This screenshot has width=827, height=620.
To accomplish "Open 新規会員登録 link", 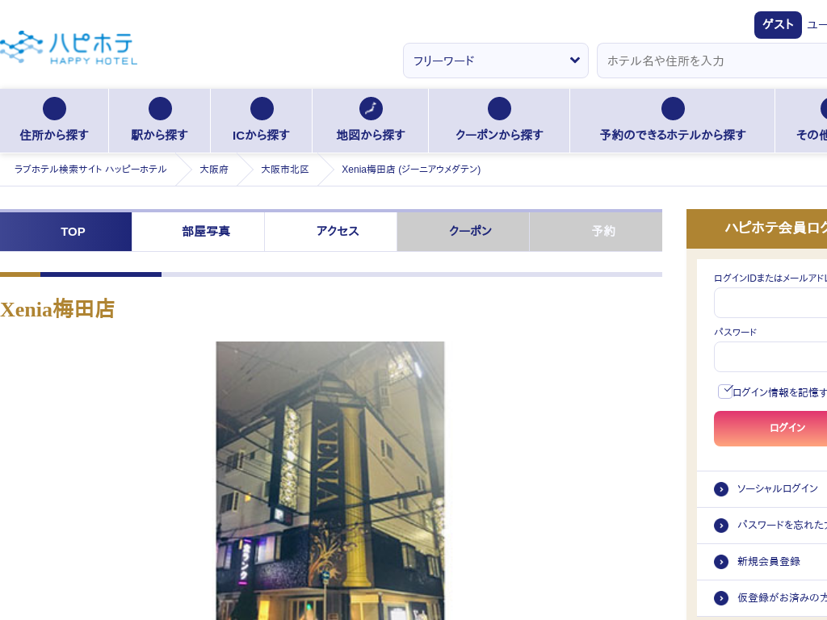I will (x=769, y=562).
